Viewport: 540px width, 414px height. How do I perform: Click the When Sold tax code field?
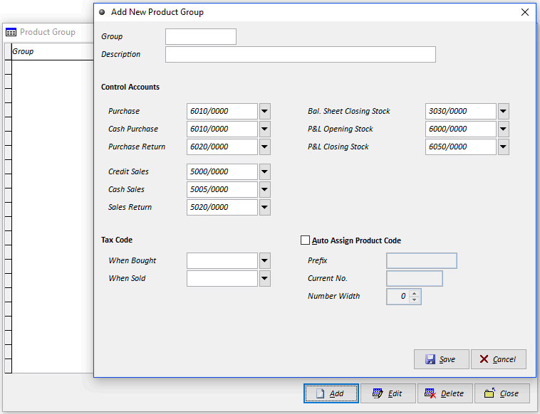coord(222,279)
